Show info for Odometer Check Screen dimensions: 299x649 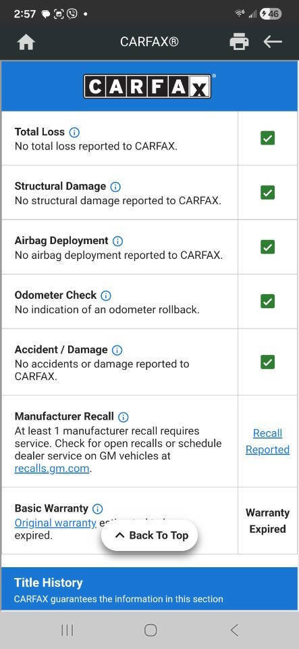pyautogui.click(x=106, y=295)
